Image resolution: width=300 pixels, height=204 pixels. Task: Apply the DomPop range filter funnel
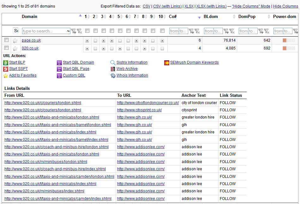261,31
